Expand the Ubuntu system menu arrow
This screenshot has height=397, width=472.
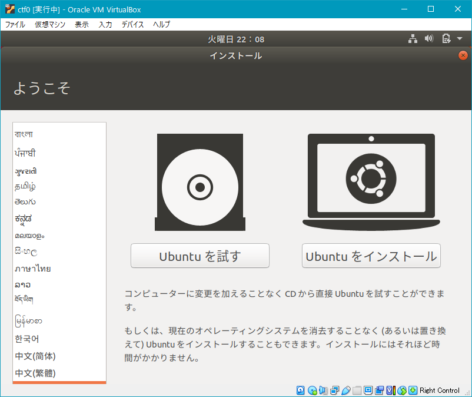[460, 38]
